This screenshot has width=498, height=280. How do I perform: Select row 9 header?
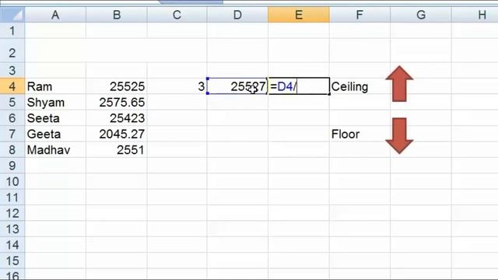12,166
